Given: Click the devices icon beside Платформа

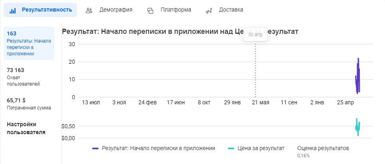Looking at the screenshot, I should 150,10.
